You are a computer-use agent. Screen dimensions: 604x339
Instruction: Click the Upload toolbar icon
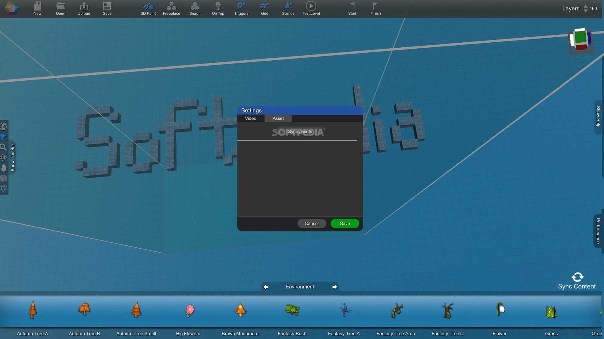click(x=84, y=8)
